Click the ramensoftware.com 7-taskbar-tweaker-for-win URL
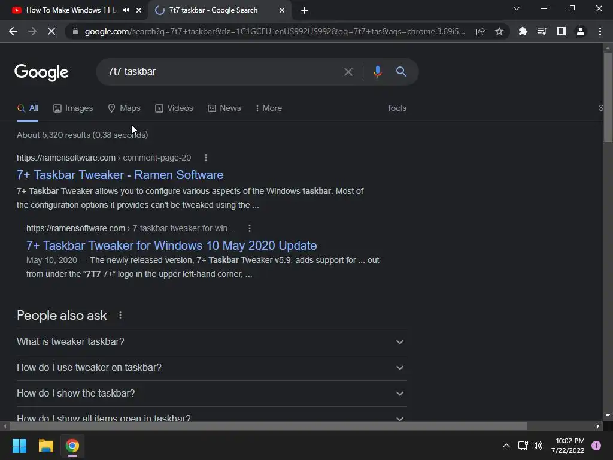Screen dimensions: 613x460 130,228
